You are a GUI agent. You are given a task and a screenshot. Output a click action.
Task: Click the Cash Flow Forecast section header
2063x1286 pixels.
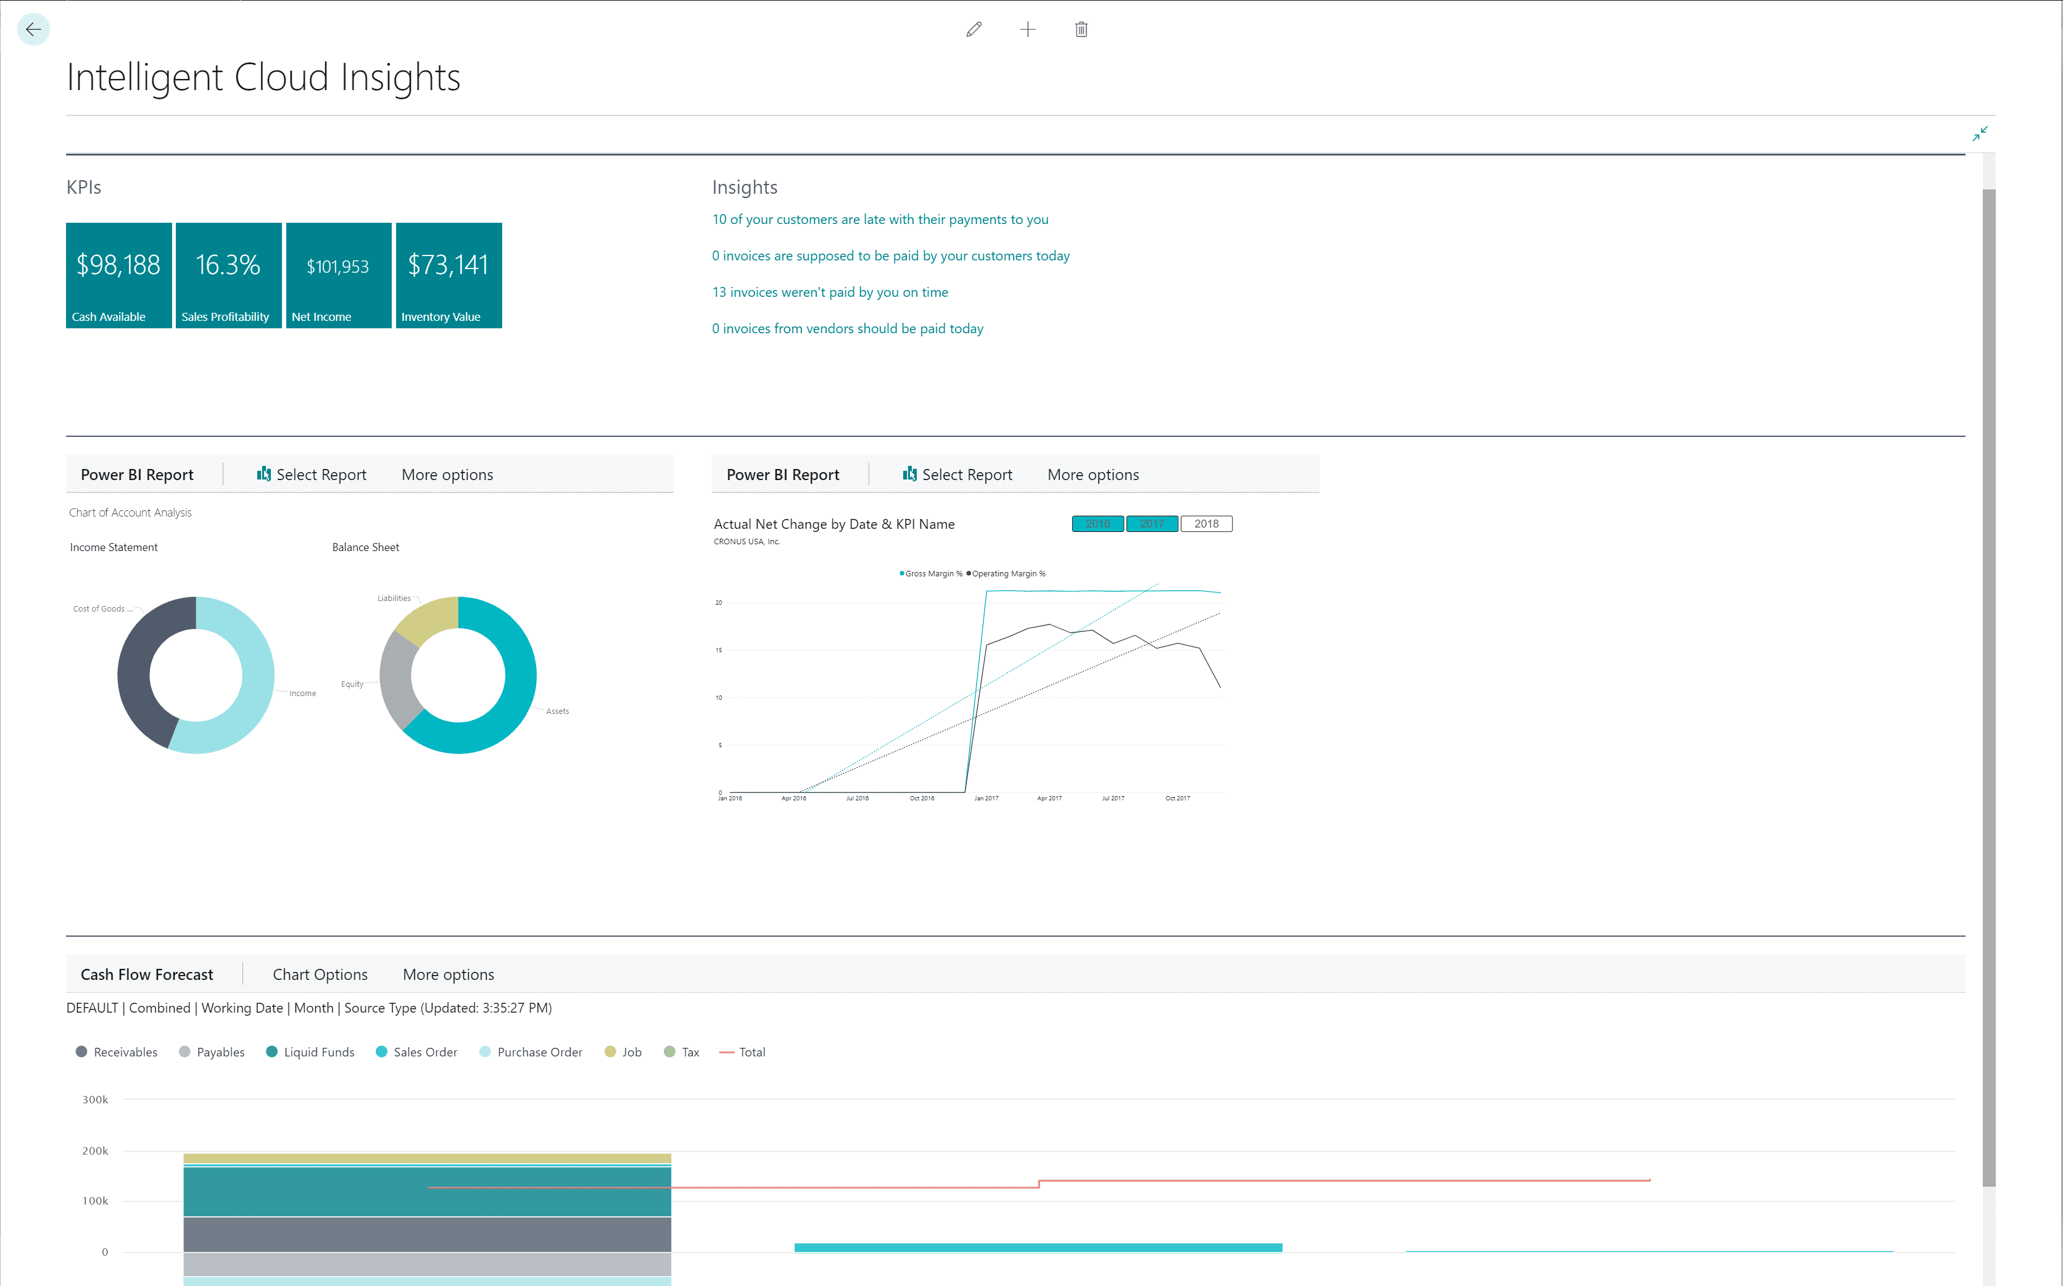(146, 974)
